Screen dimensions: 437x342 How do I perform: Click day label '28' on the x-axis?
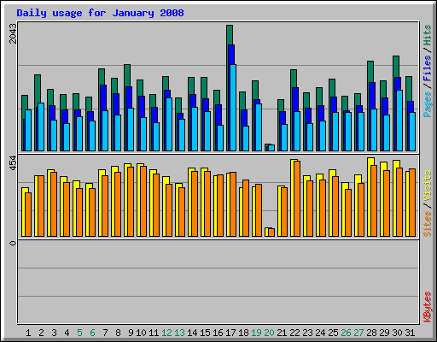(371, 333)
